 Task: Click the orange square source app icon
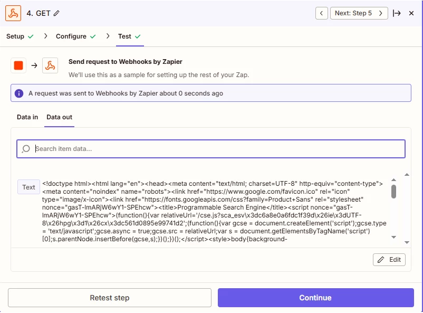[18, 65]
